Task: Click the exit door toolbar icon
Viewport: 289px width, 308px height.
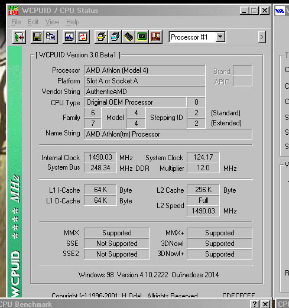Action: 19,37
